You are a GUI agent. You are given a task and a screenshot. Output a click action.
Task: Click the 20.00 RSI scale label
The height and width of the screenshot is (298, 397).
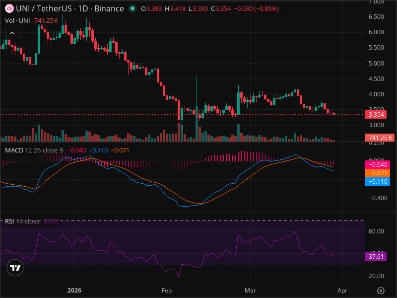(376, 276)
